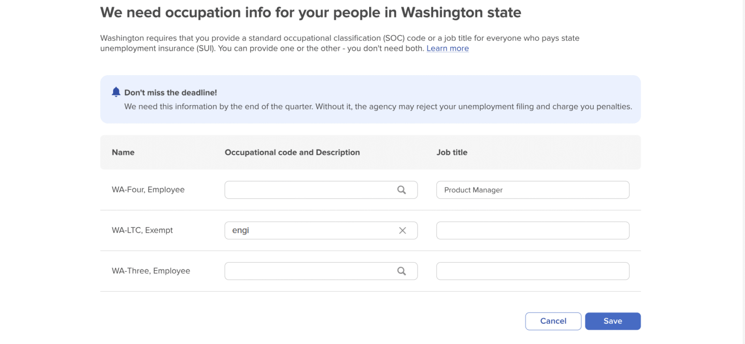
Task: Open SOC code search for WA-Four, Employee
Action: tap(402, 189)
